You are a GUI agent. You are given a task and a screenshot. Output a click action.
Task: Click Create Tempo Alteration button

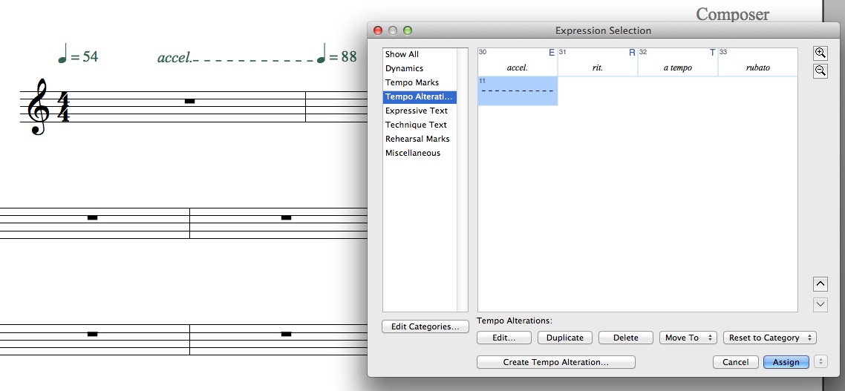point(555,362)
